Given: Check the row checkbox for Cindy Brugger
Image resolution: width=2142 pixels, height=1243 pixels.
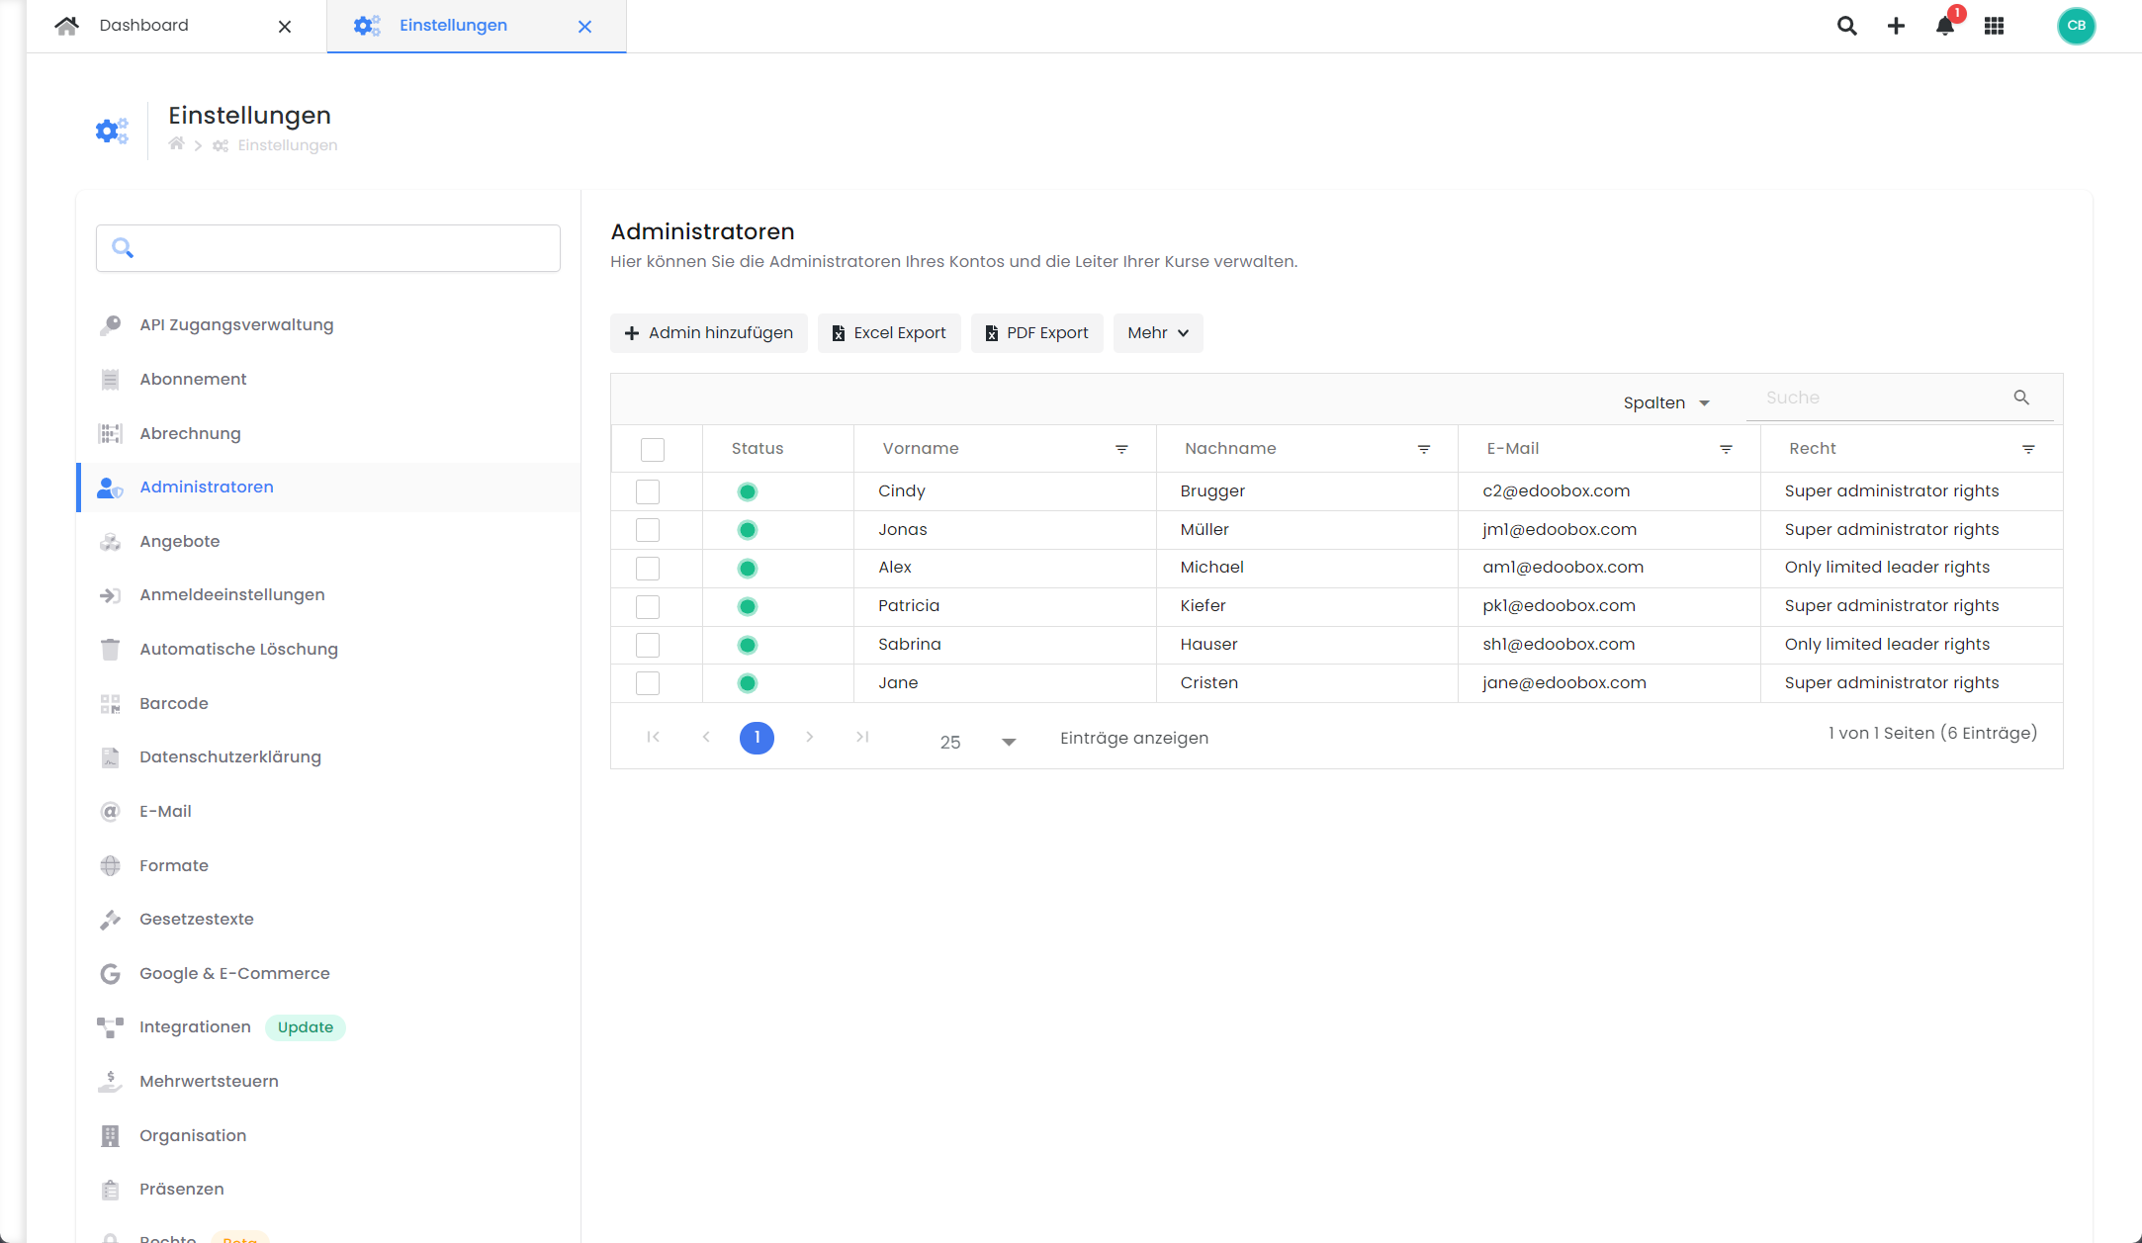Looking at the screenshot, I should point(648,491).
